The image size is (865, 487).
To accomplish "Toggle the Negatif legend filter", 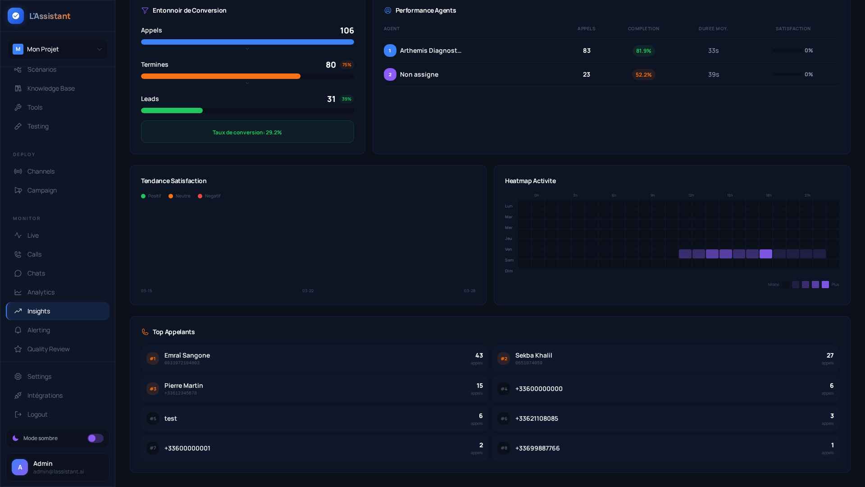I will [x=209, y=196].
